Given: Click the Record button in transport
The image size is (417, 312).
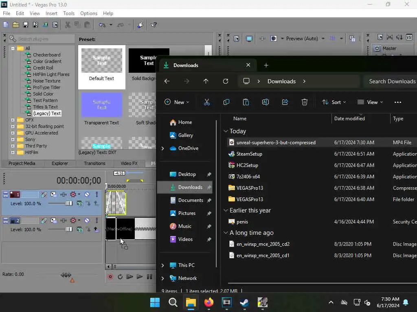Looking at the screenshot, I should click(x=110, y=277).
